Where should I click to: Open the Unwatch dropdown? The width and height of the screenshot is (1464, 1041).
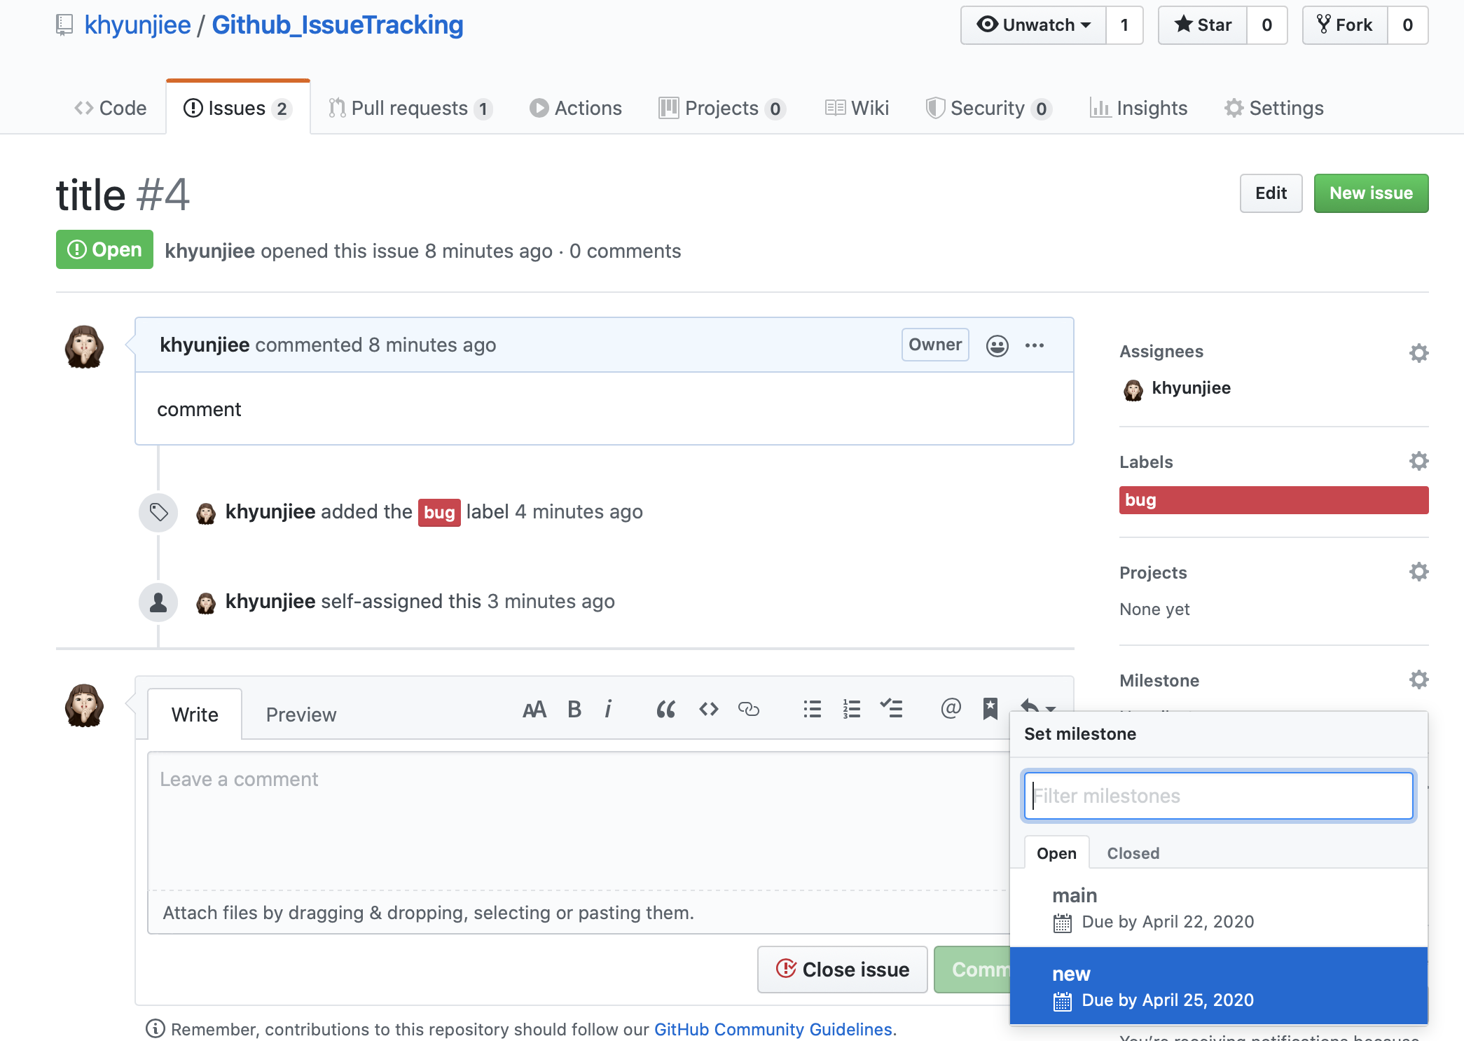pyautogui.click(x=1033, y=25)
